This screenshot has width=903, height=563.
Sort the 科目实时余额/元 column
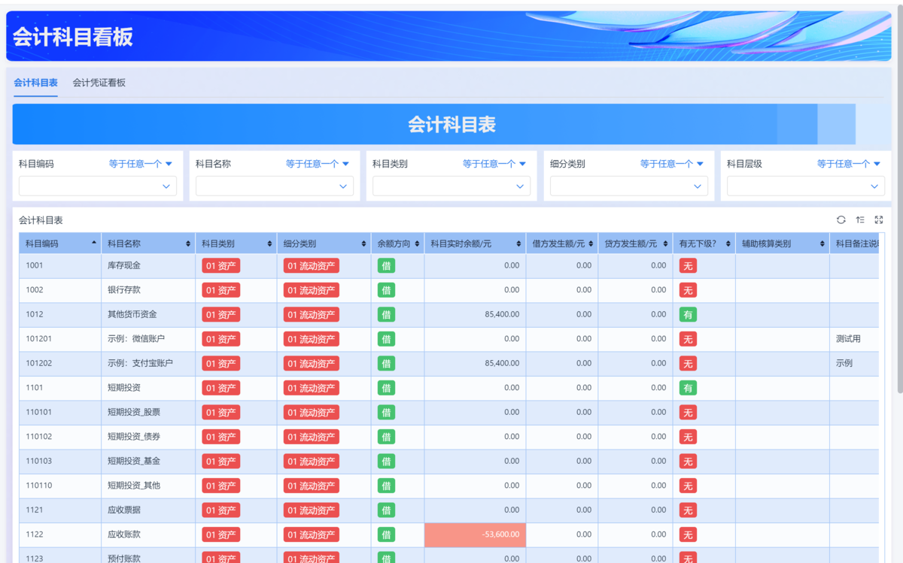518,244
